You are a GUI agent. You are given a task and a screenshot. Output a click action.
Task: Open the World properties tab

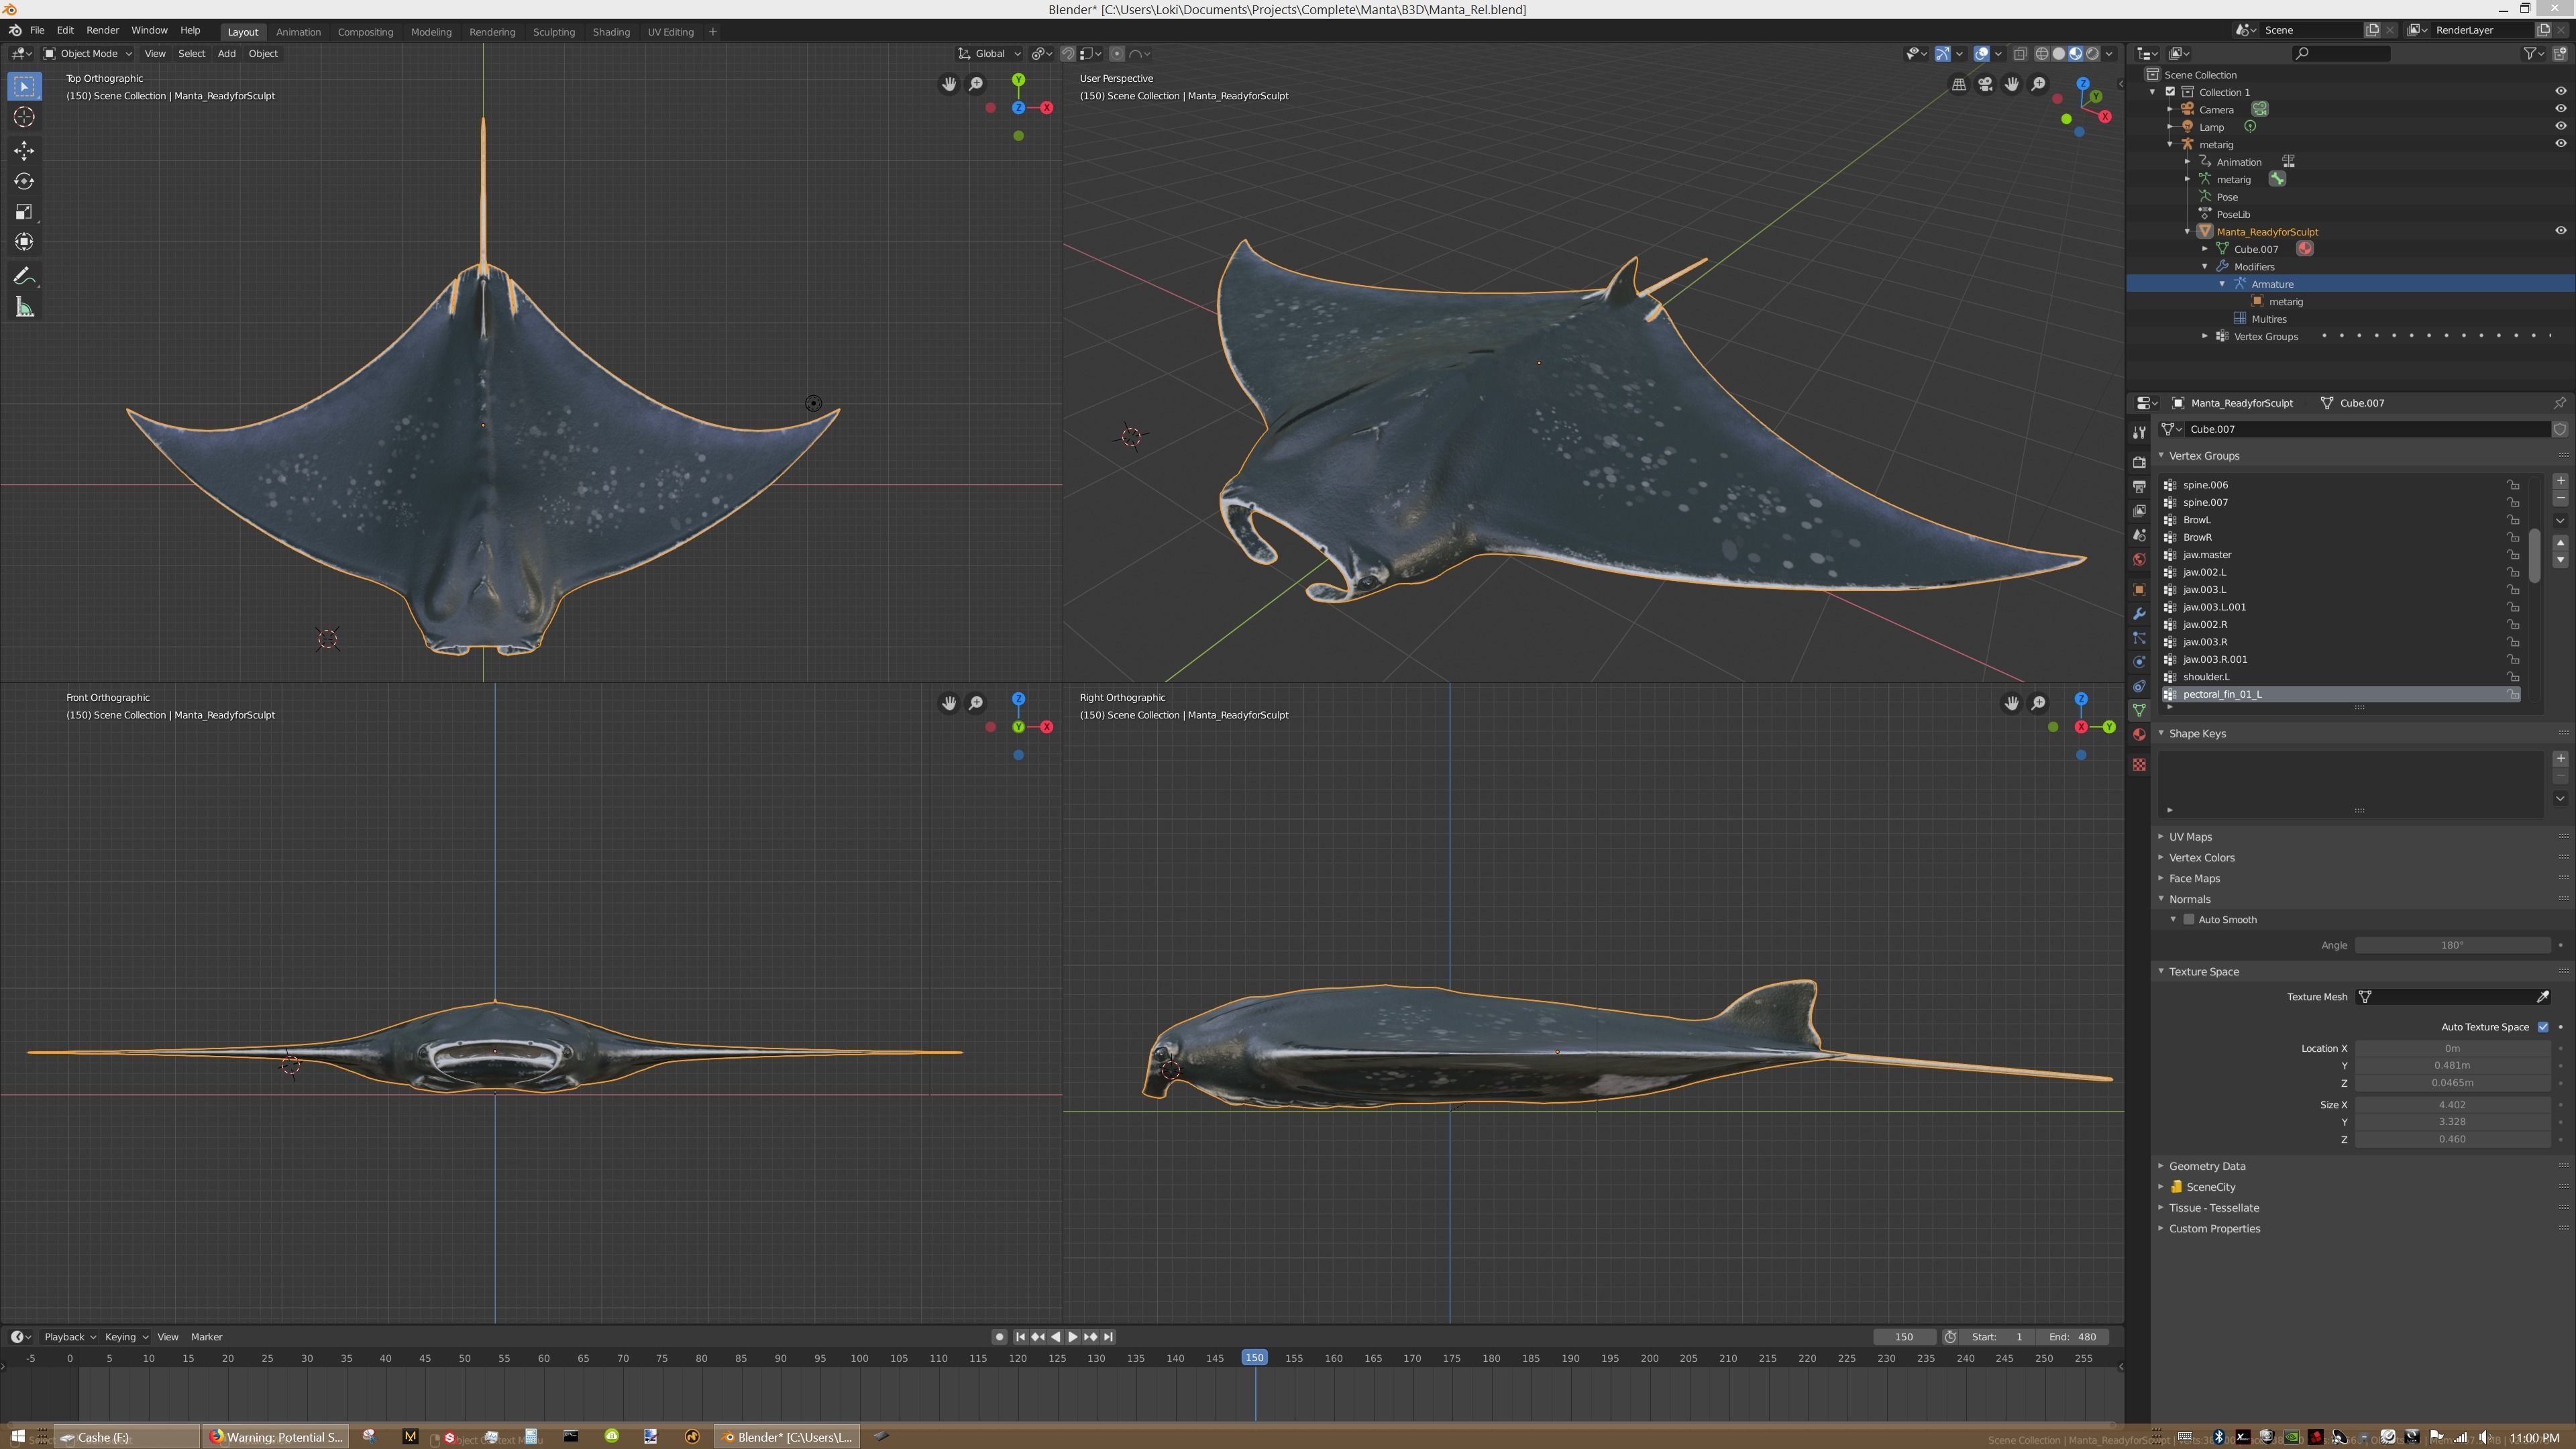pos(2139,560)
